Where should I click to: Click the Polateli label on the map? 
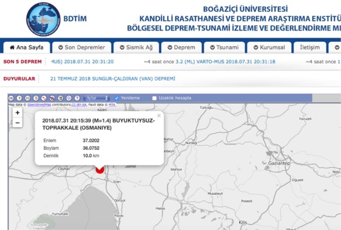[x=247, y=201]
